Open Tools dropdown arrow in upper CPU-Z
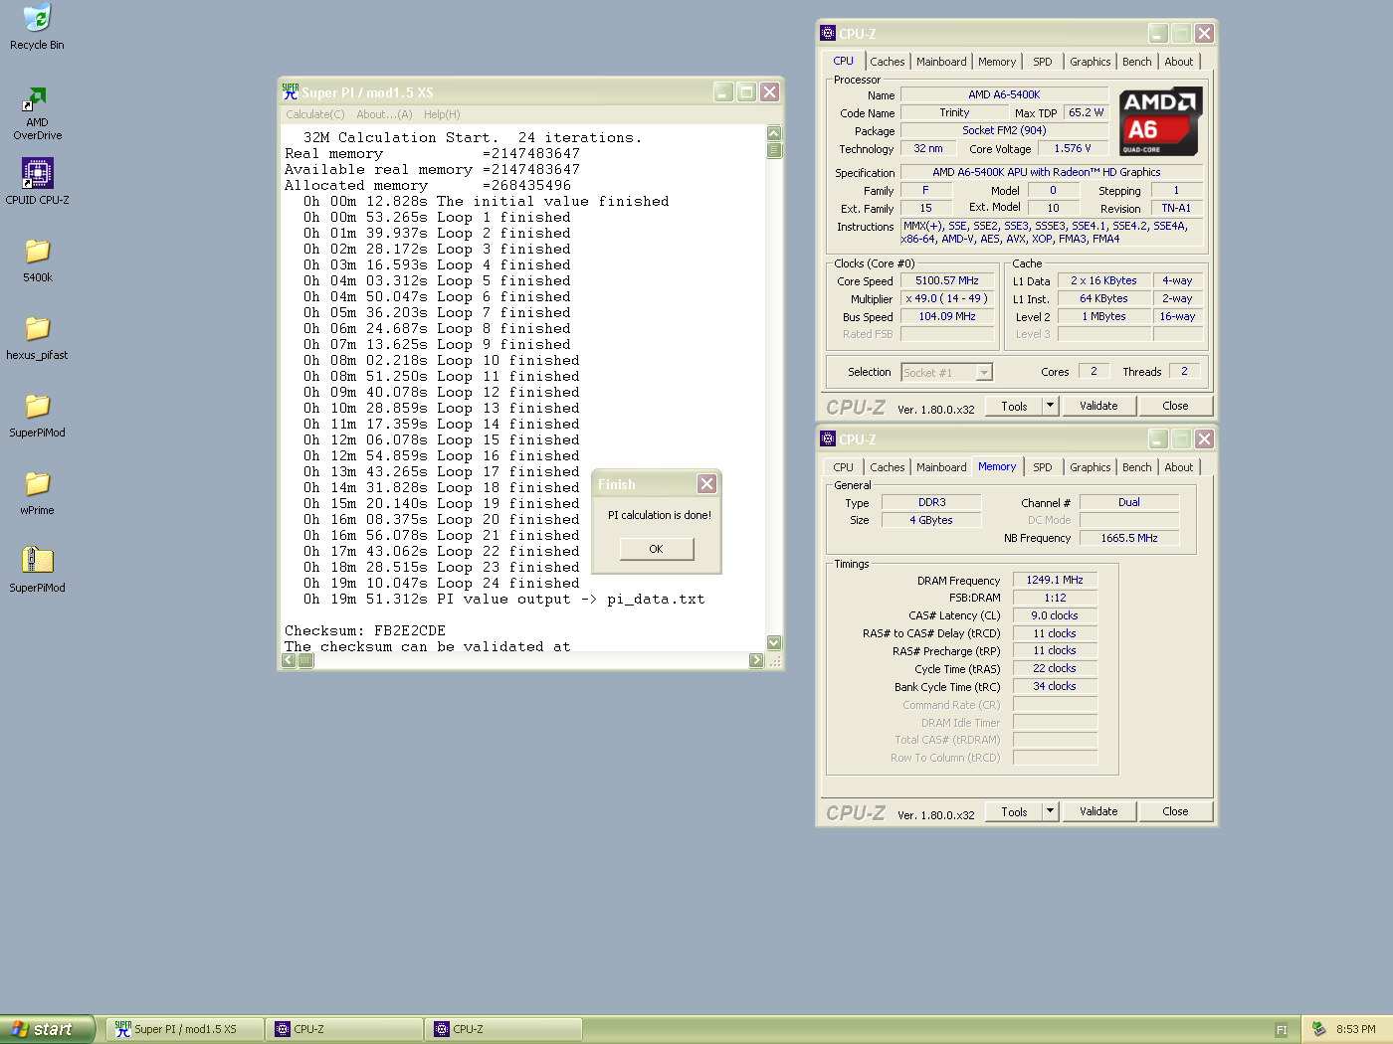1393x1044 pixels. click(1050, 406)
